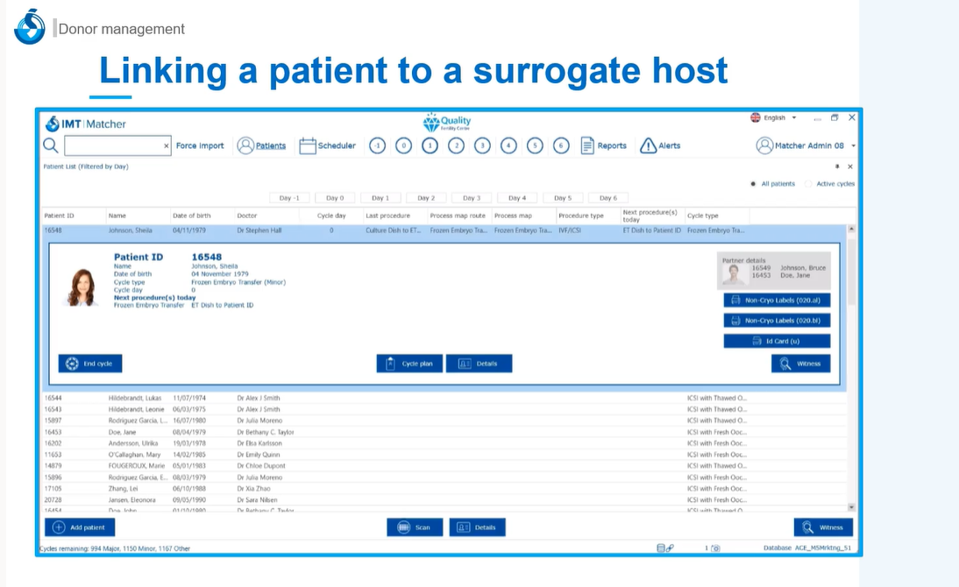Click inside the patient search field
Viewport: 959px width, 587px height.
(x=112, y=146)
